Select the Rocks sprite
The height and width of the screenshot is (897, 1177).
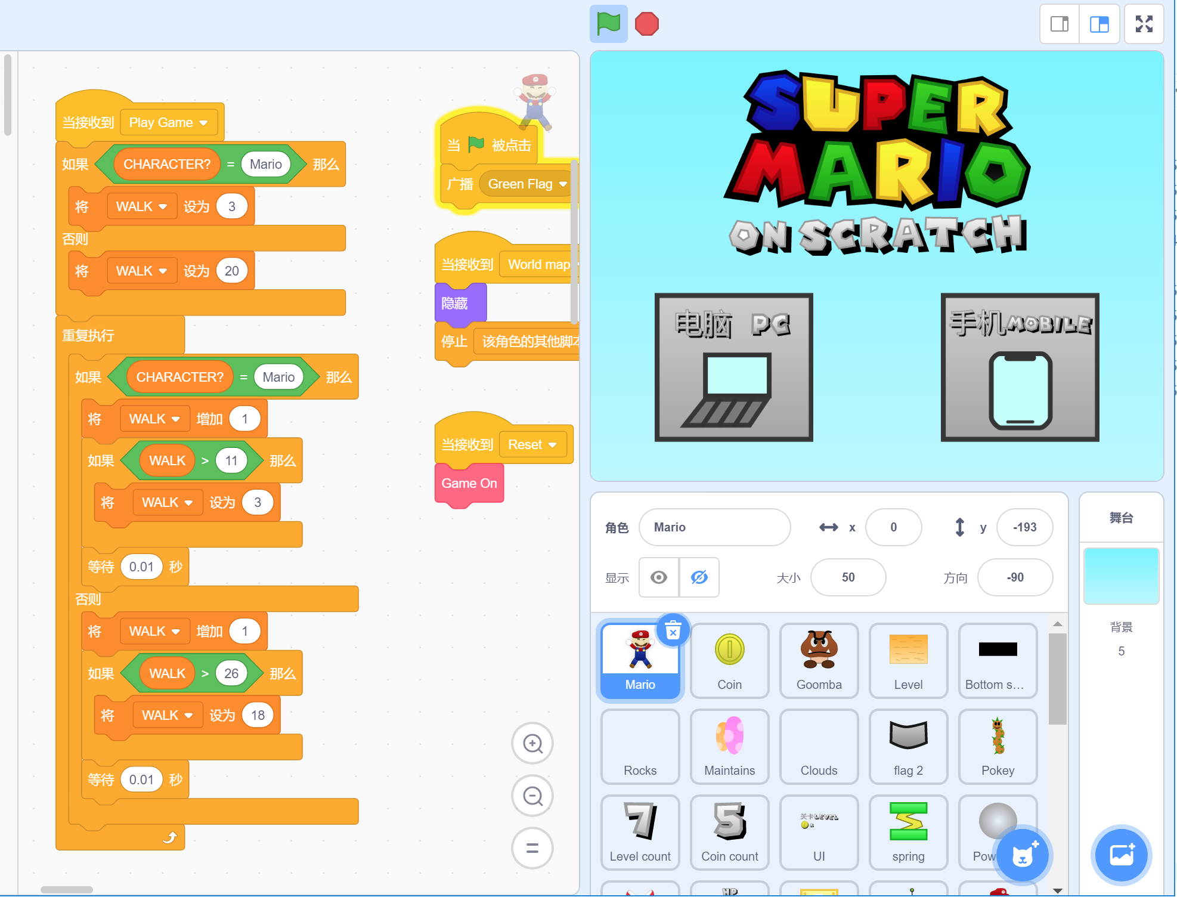[x=640, y=746]
